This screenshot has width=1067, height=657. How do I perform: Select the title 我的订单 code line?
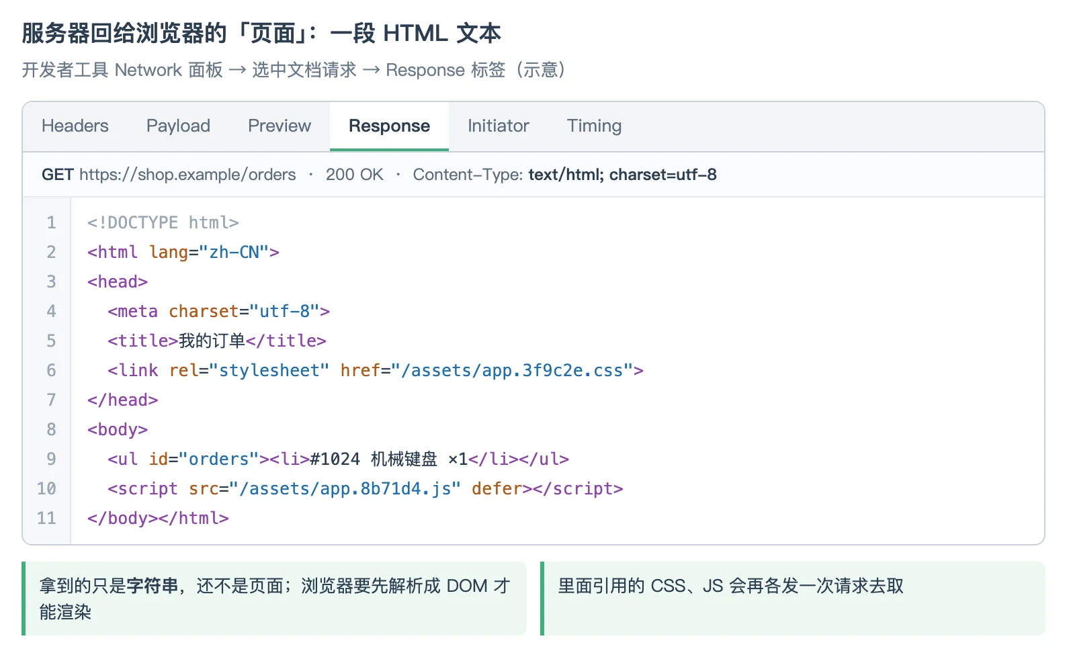[x=217, y=341]
